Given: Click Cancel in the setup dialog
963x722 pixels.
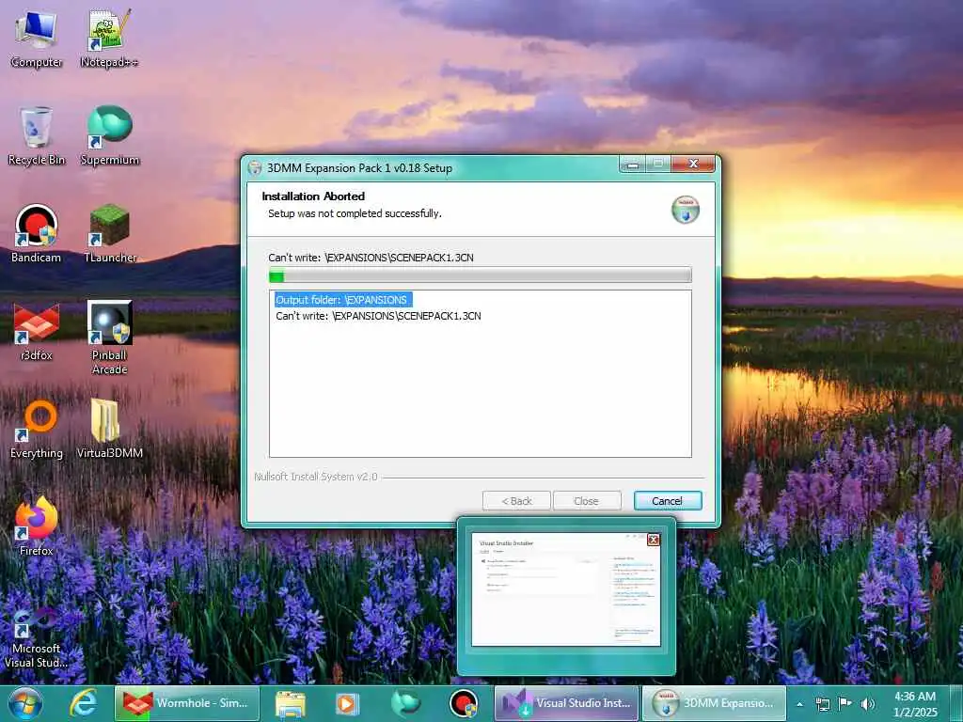Looking at the screenshot, I should point(668,501).
